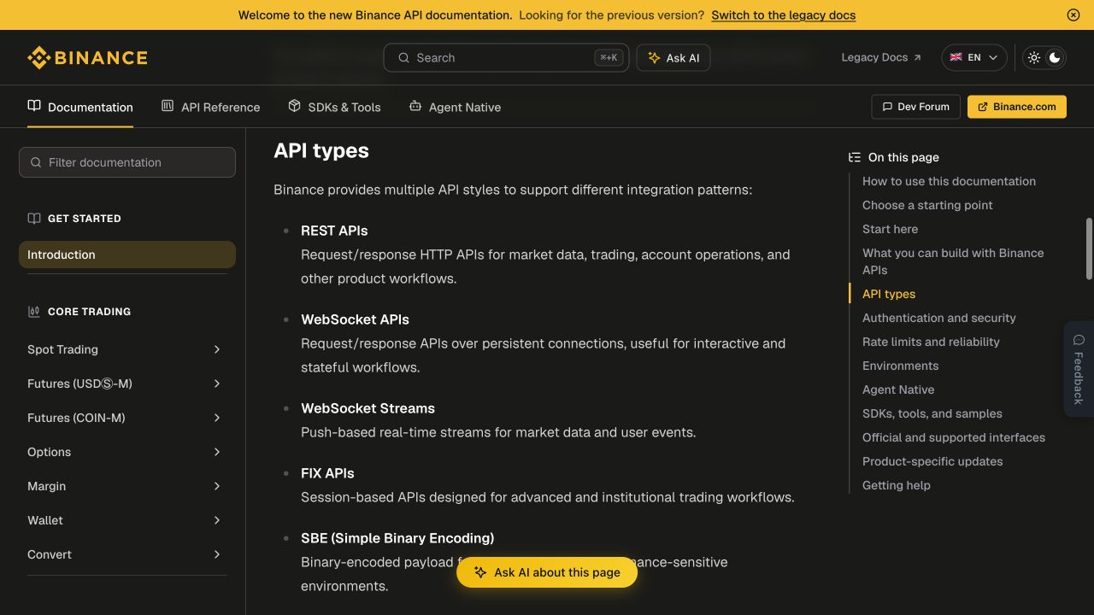1094x615 pixels.
Task: Click the WebSocket APIs heading text
Action: point(355,319)
